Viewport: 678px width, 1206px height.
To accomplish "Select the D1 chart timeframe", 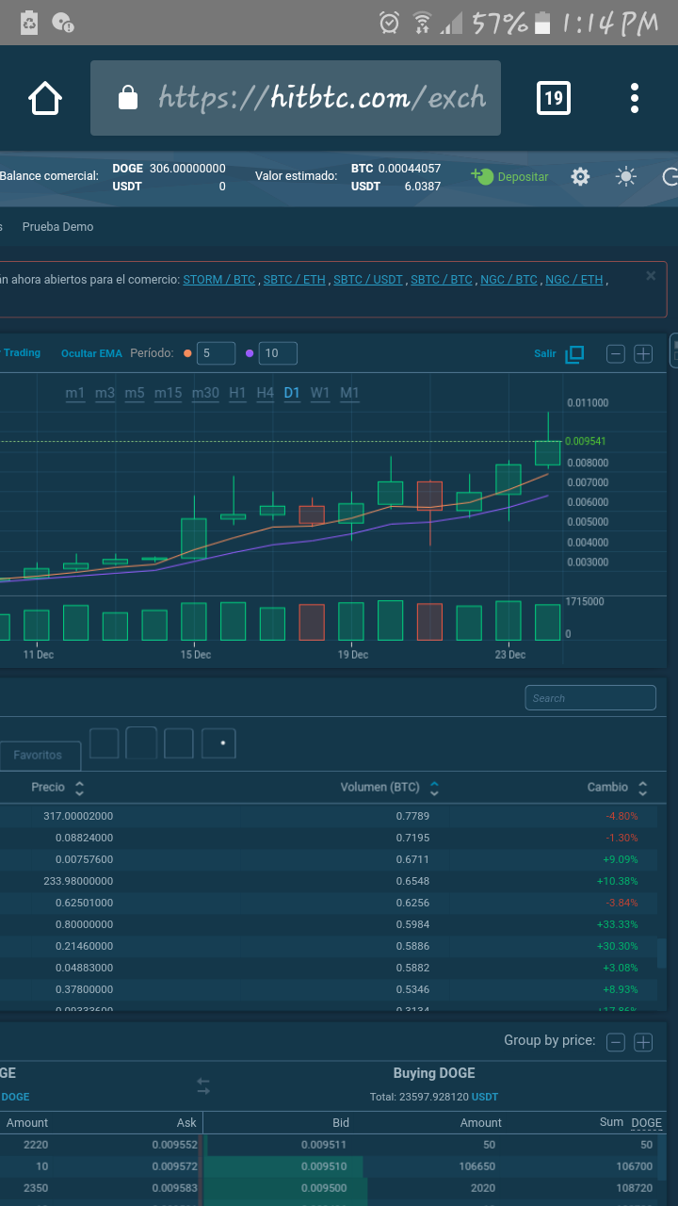I will click(292, 393).
